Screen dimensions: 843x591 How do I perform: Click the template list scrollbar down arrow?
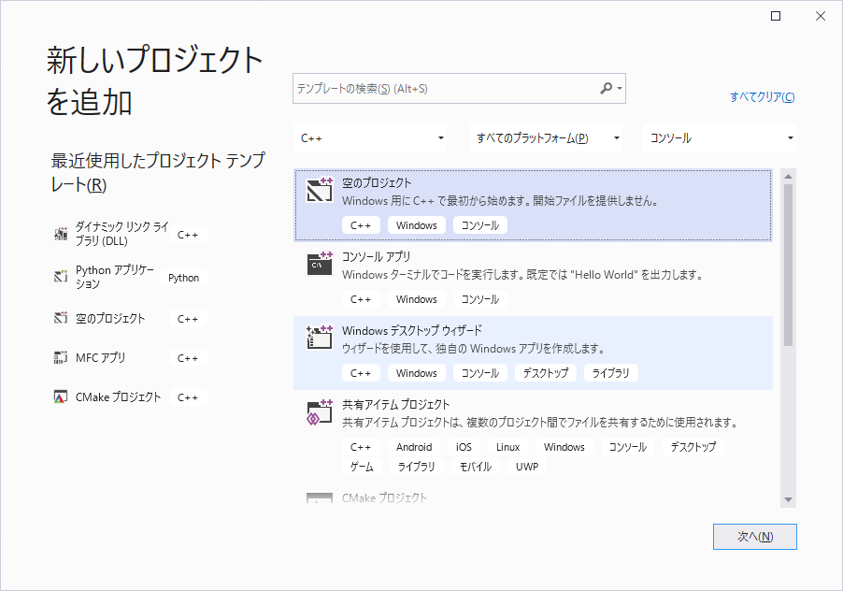click(x=788, y=499)
